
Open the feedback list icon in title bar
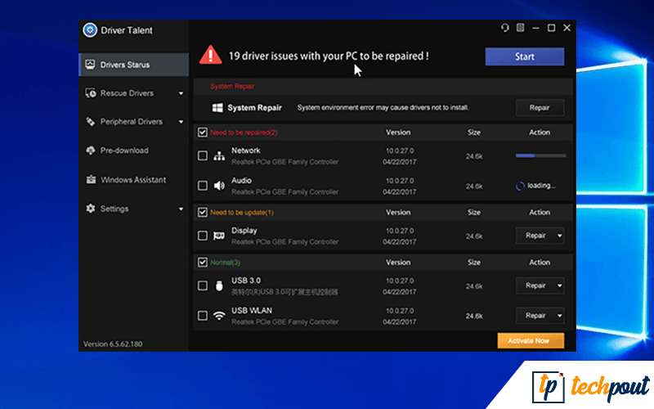pyautogui.click(x=520, y=28)
